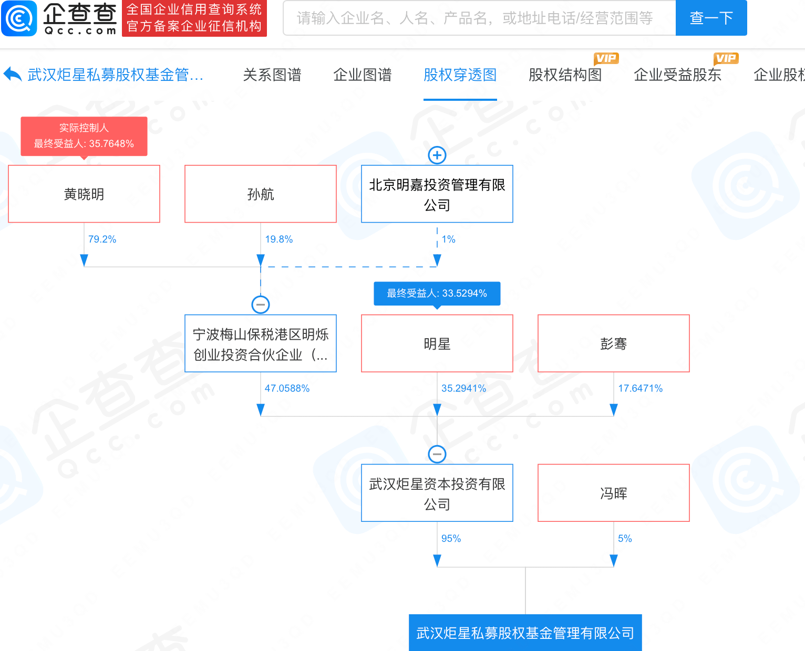This screenshot has height=651, width=805.
Task: Click the 武汉炬星私募股权基金管理有限公司 root node
Action: pyautogui.click(x=525, y=633)
